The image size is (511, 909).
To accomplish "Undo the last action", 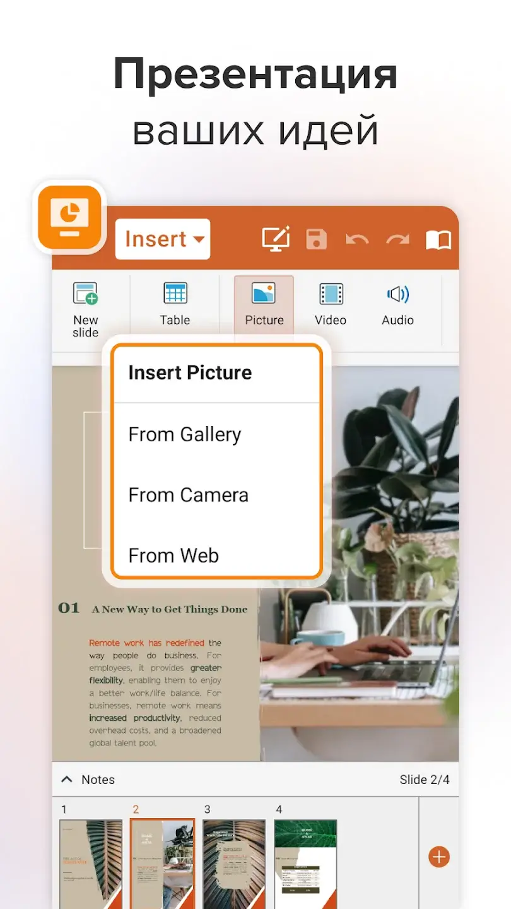I will coord(357,239).
